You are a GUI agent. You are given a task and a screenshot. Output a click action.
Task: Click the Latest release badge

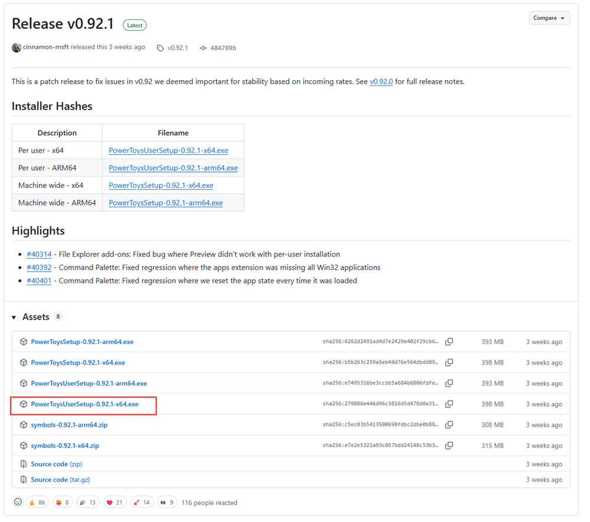pyautogui.click(x=135, y=25)
